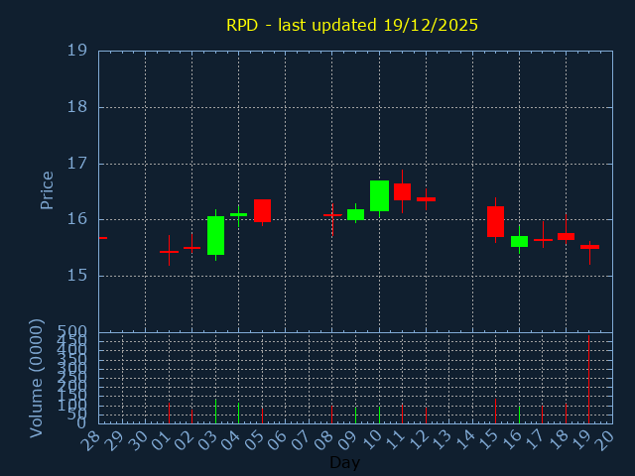Select the red volume bar on day 17
The height and width of the screenshot is (476, 635).
point(542,415)
